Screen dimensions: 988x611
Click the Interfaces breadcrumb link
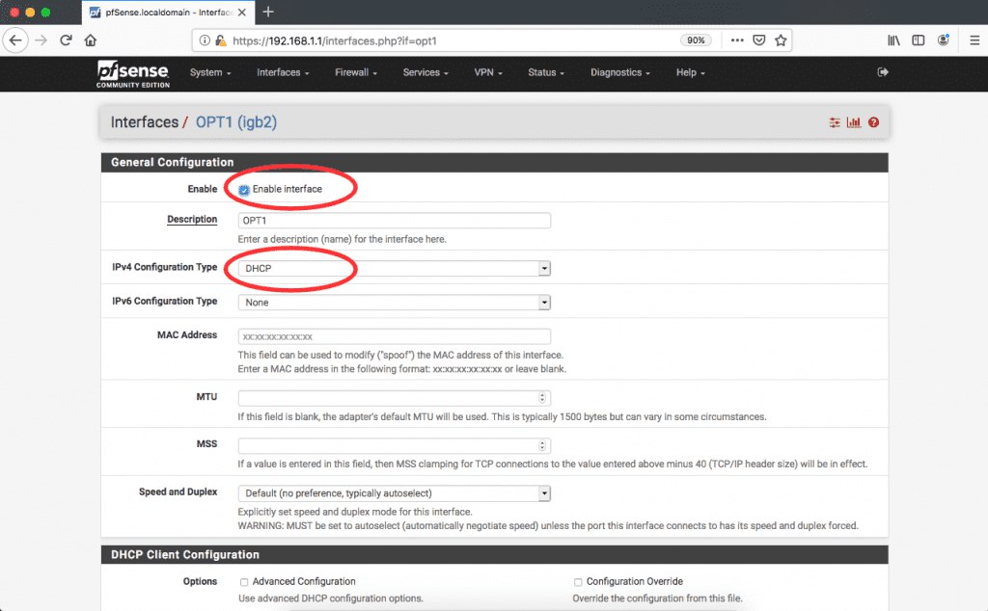click(145, 122)
